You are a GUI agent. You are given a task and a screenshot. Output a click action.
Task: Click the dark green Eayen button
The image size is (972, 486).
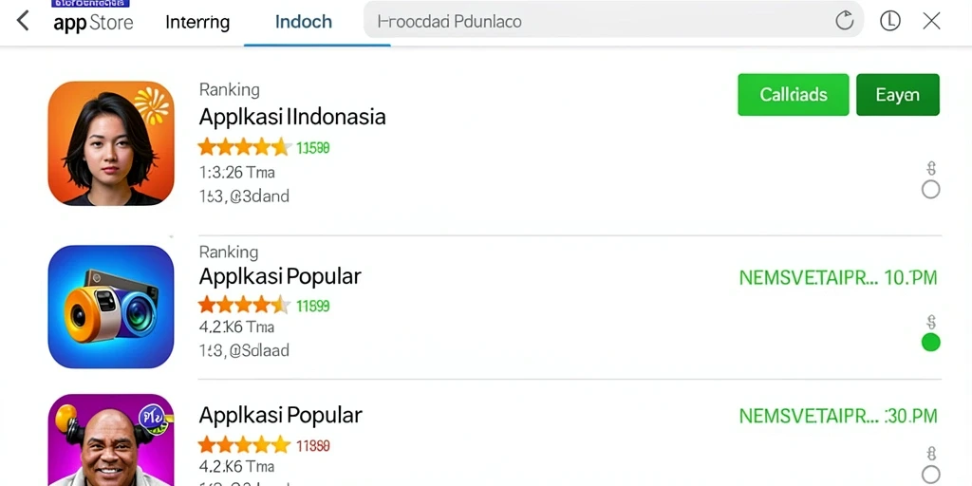[898, 95]
